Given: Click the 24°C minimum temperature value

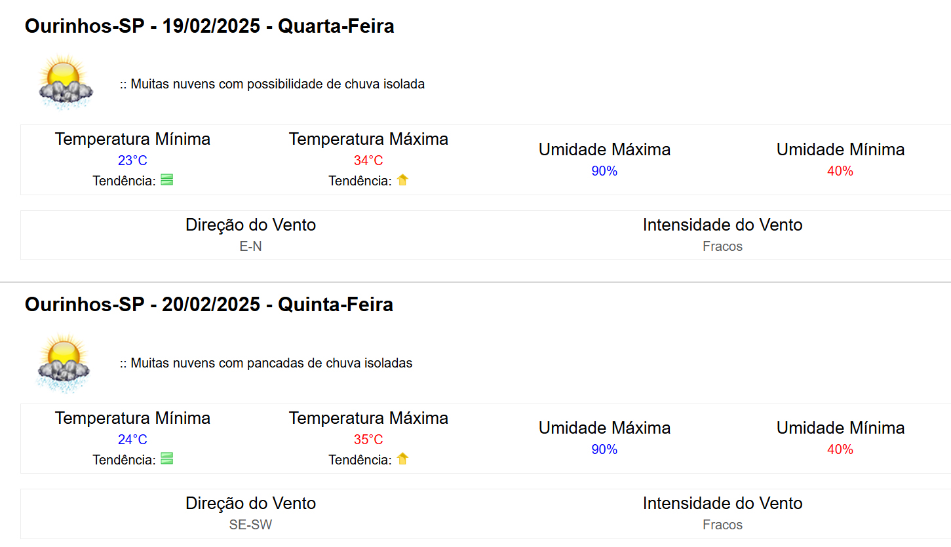Looking at the screenshot, I should [x=132, y=440].
